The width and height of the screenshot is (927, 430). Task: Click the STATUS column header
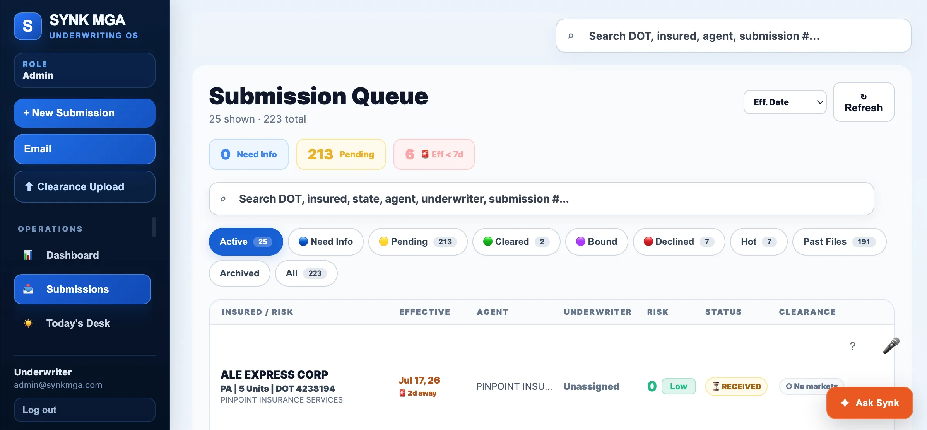(x=723, y=312)
